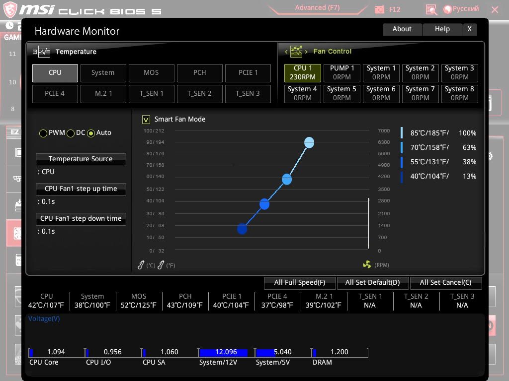The image size is (509, 381).
Task: Select the PUMP 1 fan tab
Action: (x=342, y=73)
